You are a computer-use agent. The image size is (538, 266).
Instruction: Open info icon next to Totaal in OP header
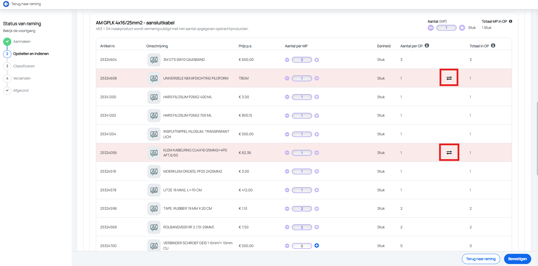pos(493,46)
